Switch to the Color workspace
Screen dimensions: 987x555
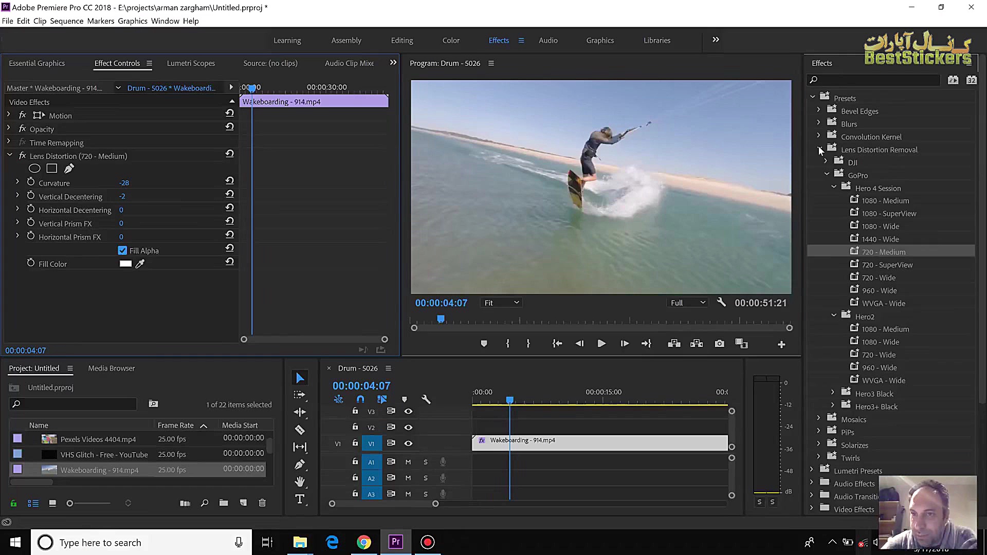(x=450, y=40)
